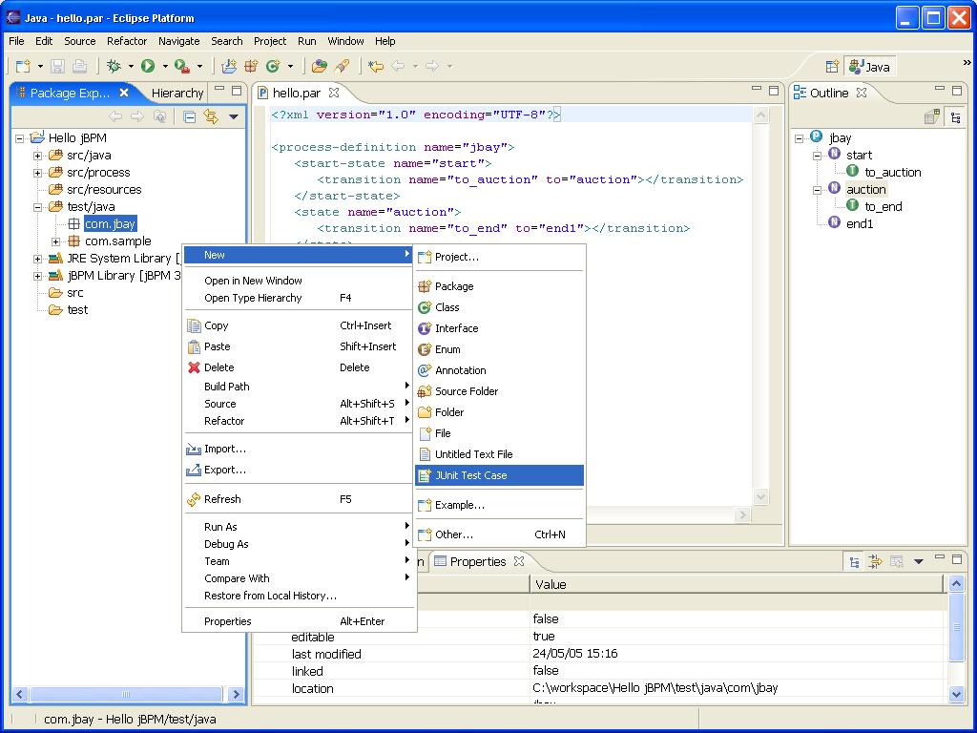Open the Debug dropdown arrow
This screenshot has width=977, height=733.
(131, 66)
